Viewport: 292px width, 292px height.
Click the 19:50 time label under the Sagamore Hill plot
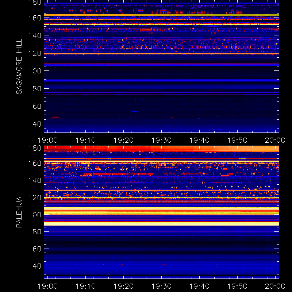click(x=238, y=140)
